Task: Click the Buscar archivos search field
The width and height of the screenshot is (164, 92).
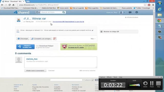Action: pos(51,12)
